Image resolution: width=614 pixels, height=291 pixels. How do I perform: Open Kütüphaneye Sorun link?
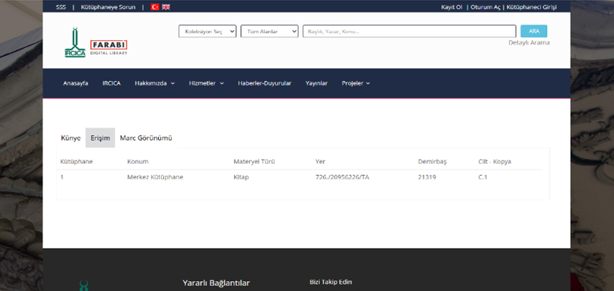click(108, 7)
